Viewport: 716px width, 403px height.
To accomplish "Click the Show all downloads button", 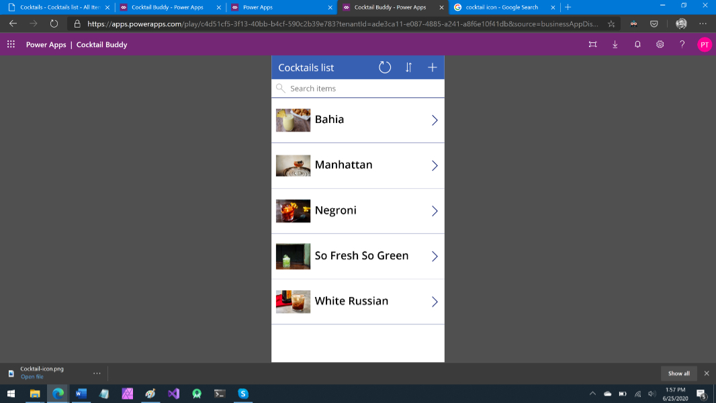I will click(678, 373).
